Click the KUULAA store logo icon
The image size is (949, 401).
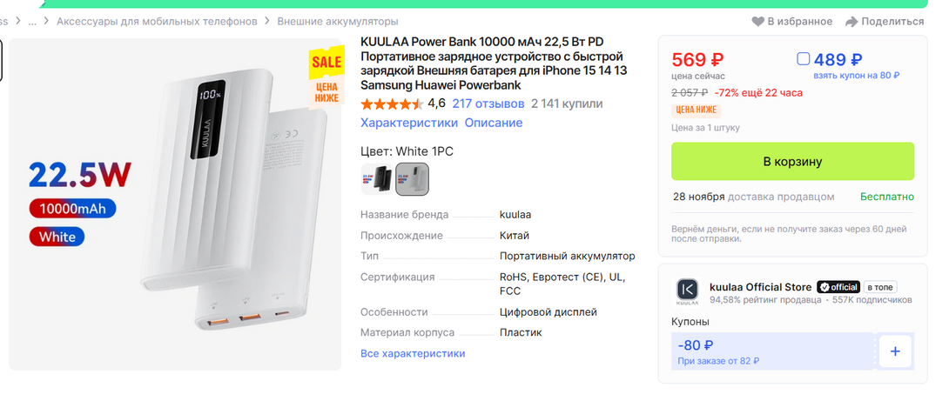(x=687, y=292)
